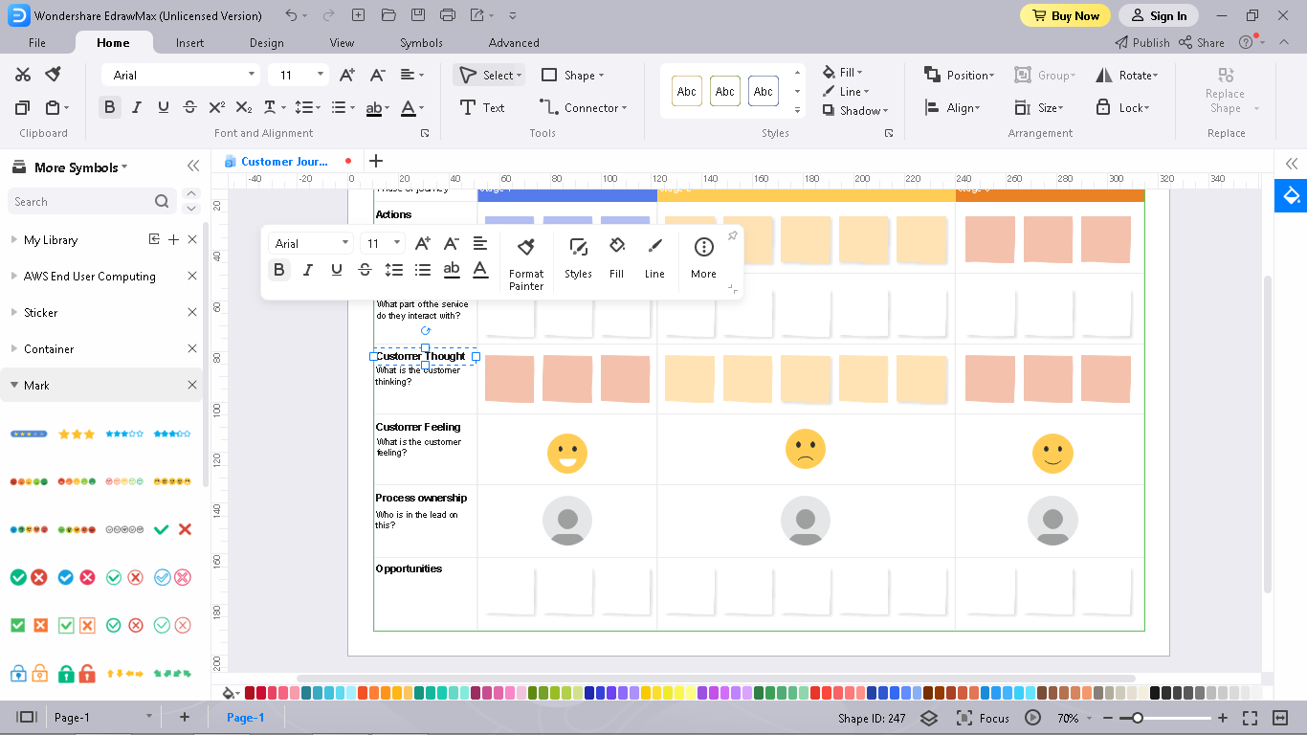Click the Cut scissors icon
Image resolution: width=1307 pixels, height=735 pixels.
tap(23, 75)
